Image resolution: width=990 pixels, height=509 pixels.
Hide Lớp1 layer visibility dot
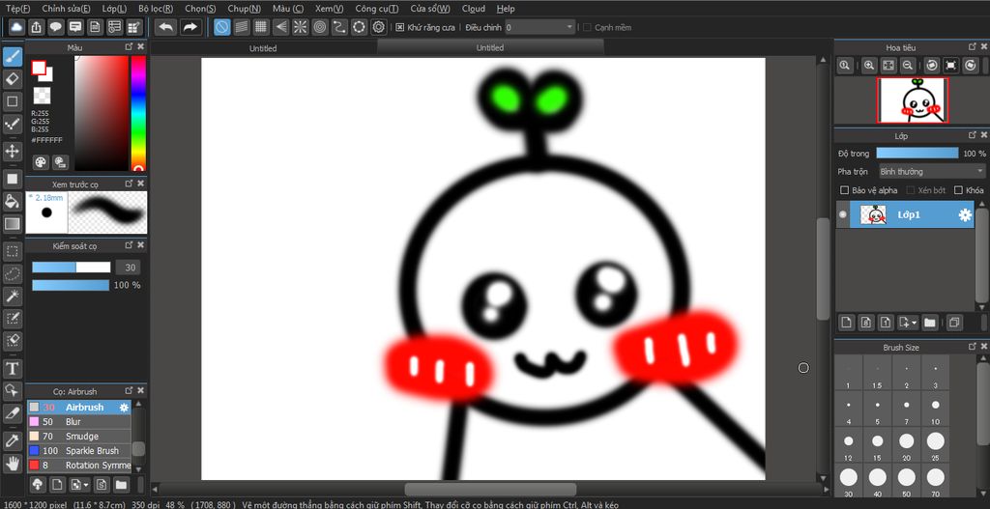(842, 215)
